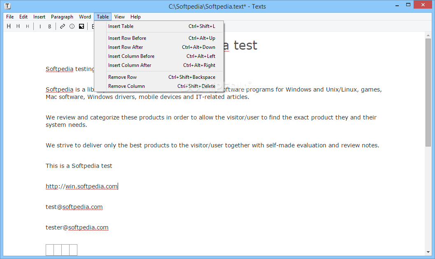
Task: Click the tester@softpedia.com email line
Action: pyautogui.click(x=77, y=227)
